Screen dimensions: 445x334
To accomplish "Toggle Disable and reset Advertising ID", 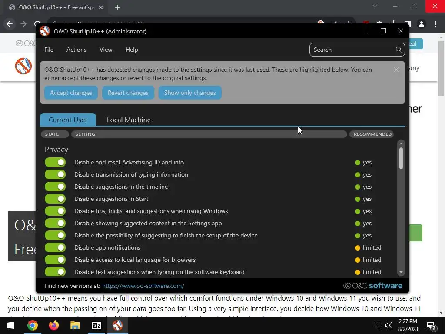I will click(55, 163).
